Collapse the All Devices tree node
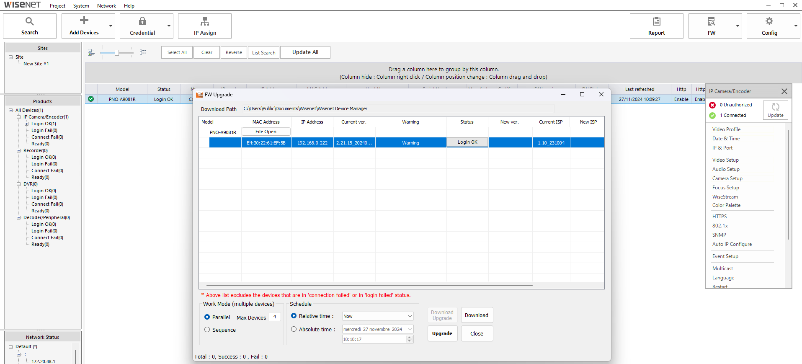Image resolution: width=802 pixels, height=364 pixels. pyautogui.click(x=11, y=110)
